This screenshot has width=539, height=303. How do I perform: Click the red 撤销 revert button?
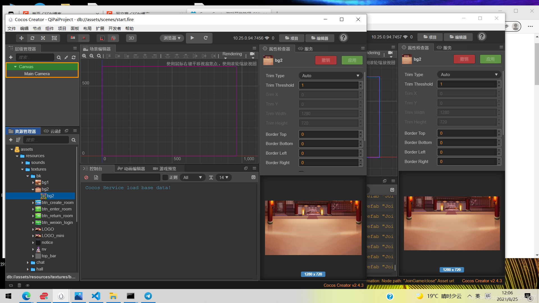point(326,60)
